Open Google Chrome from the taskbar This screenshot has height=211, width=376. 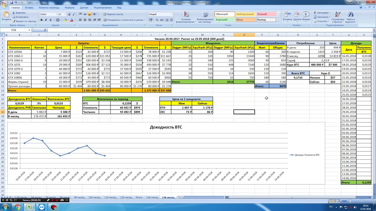[x=17, y=207]
